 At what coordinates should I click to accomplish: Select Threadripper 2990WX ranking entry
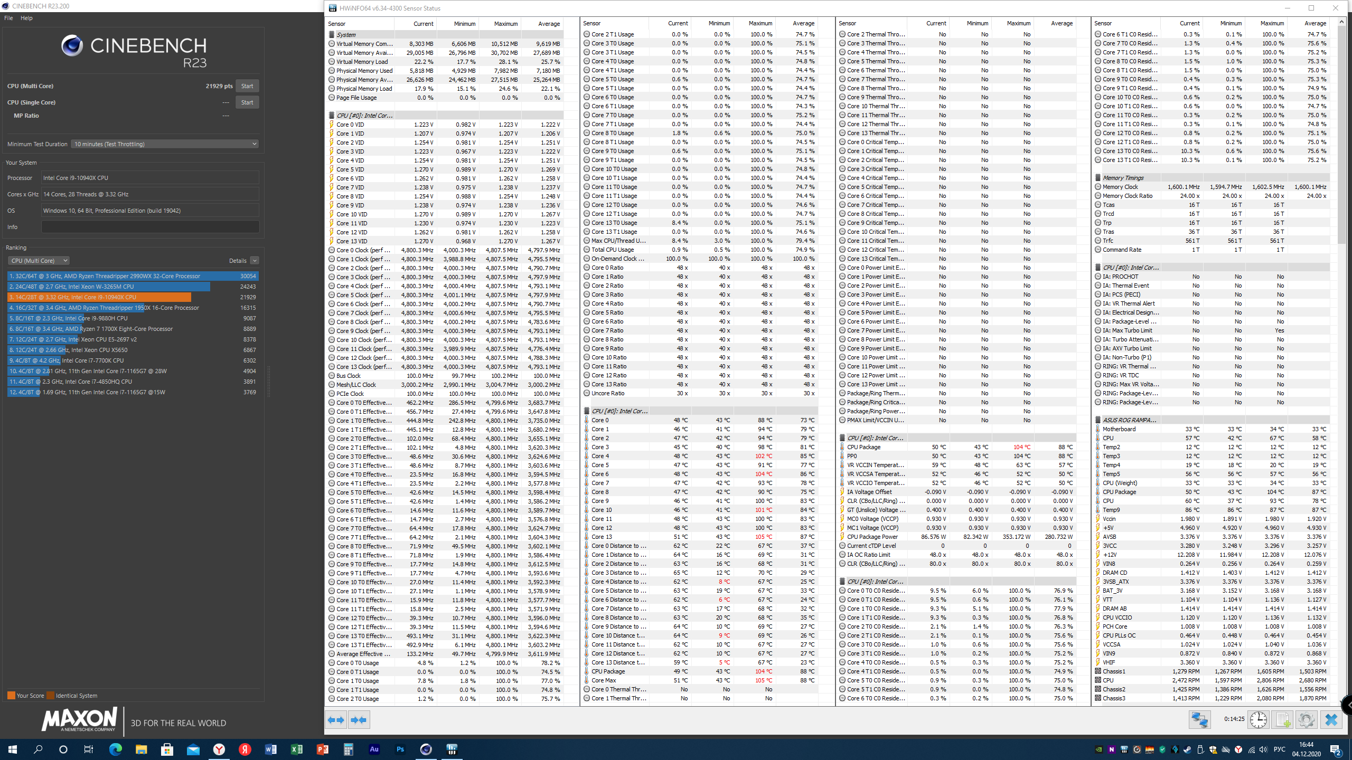[x=133, y=276]
